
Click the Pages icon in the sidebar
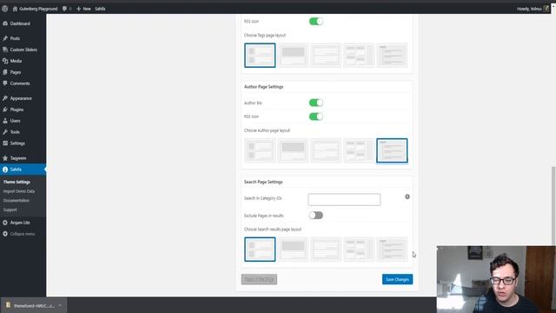[5, 72]
